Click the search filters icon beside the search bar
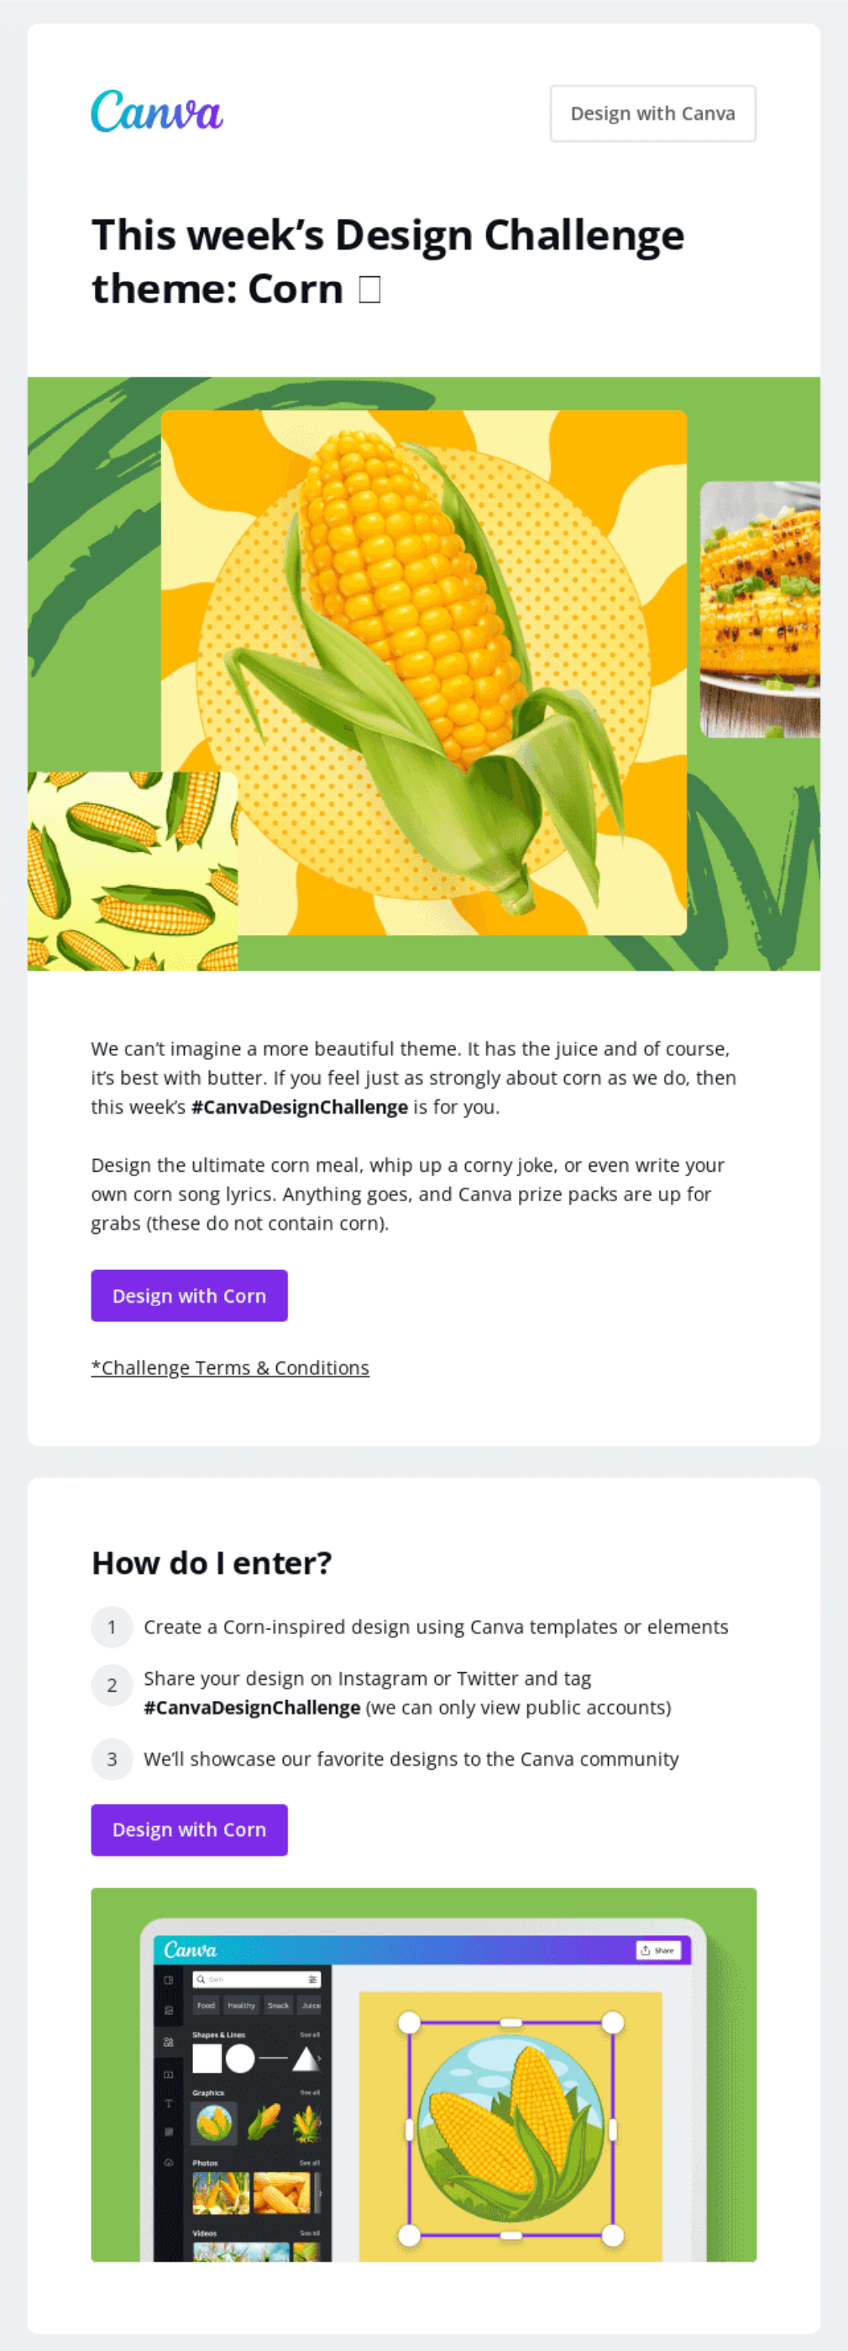This screenshot has height=2351, width=848. coord(314,1981)
